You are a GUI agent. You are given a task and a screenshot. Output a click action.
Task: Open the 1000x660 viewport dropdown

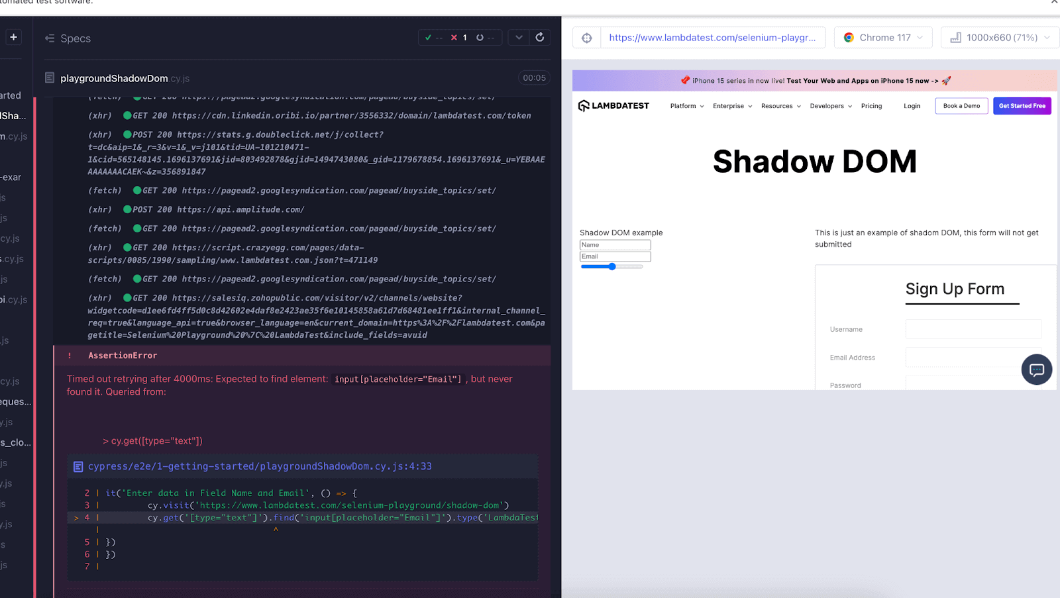pos(1000,38)
